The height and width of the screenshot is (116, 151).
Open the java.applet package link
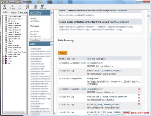34,32
